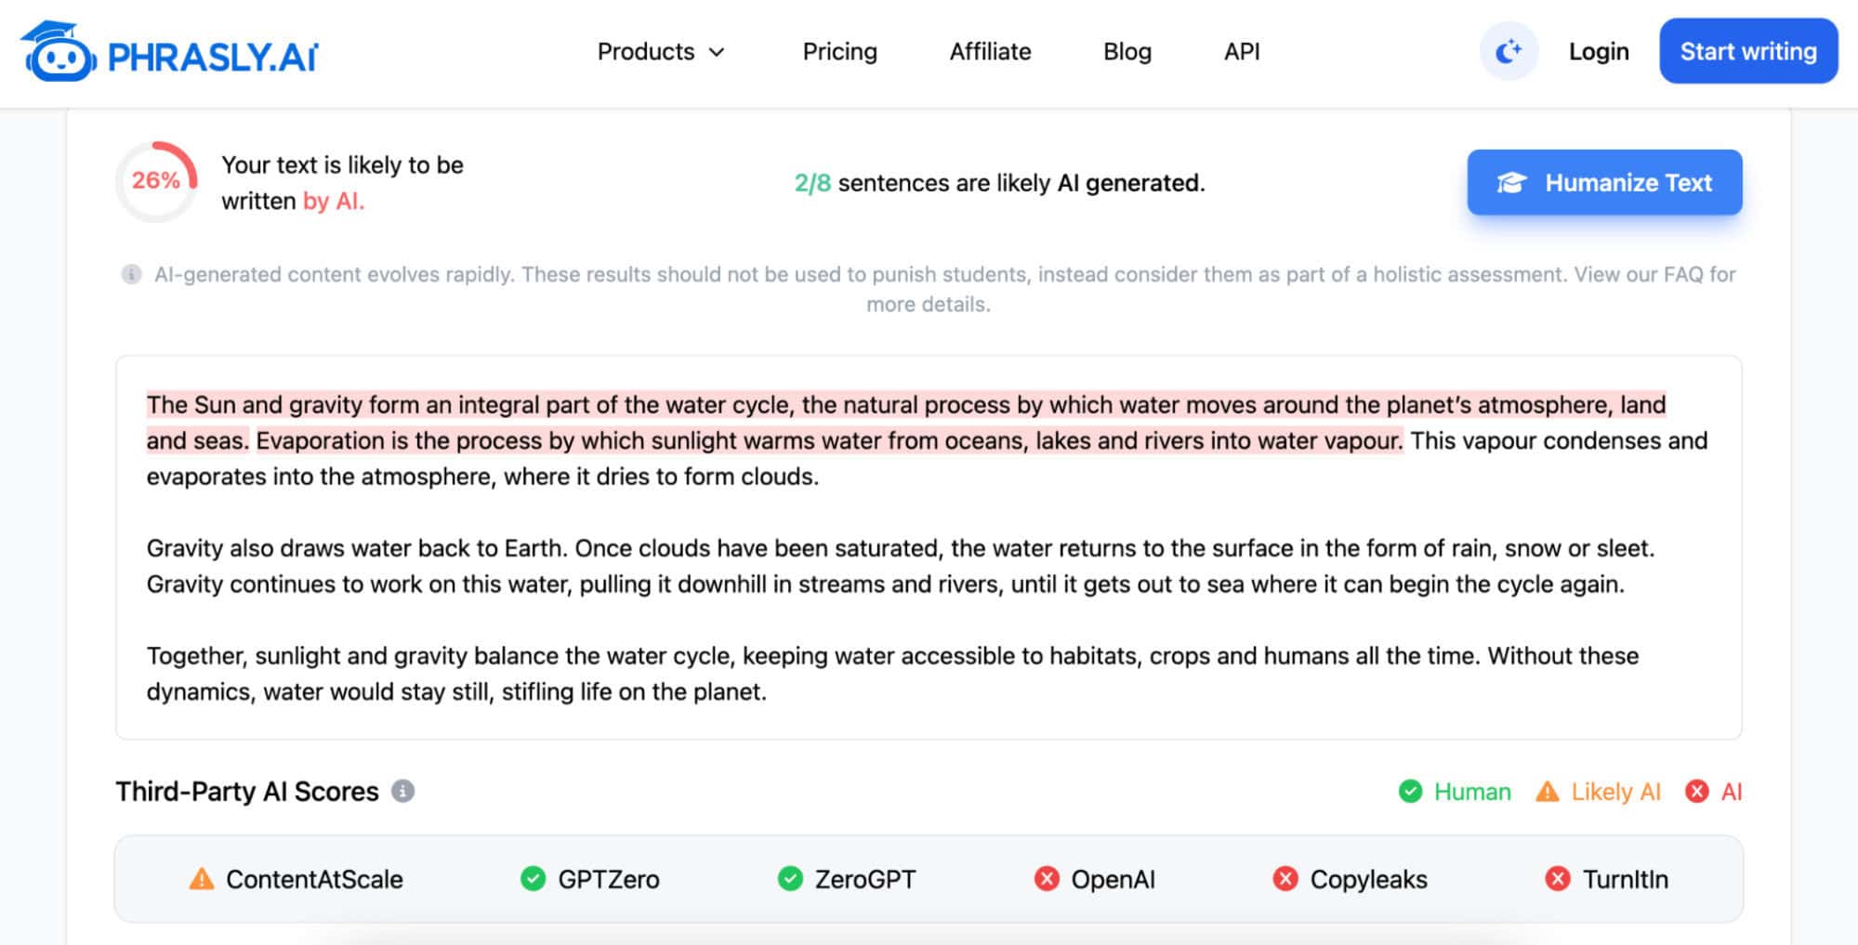The image size is (1858, 945).
Task: Click the red cross icon beside OpenAI
Action: click(x=1047, y=878)
